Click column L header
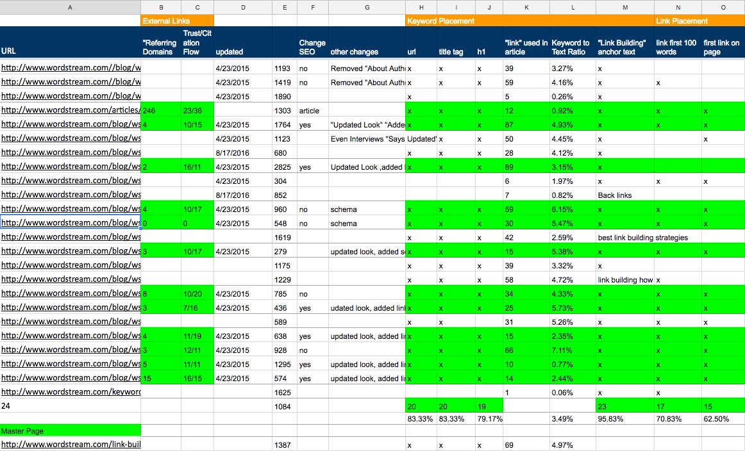This screenshot has width=745, height=451. (x=573, y=7)
